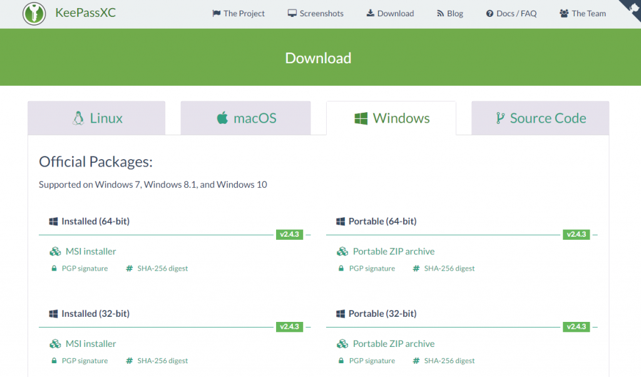The height and width of the screenshot is (377, 641).
Task: Switch to the Source Code tab
Action: tap(540, 118)
